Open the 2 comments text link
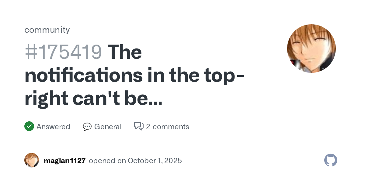 167,126
